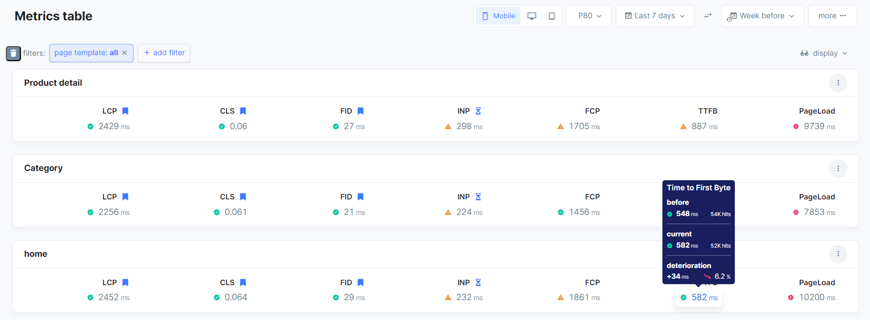Open the Week before comparison dropdown
The image size is (870, 320).
762,16
